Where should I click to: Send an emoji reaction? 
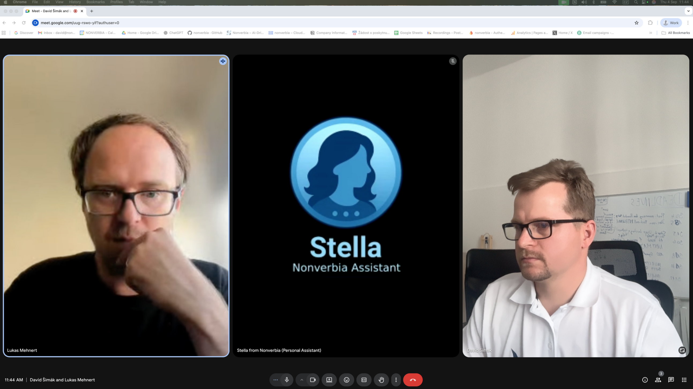(x=346, y=380)
